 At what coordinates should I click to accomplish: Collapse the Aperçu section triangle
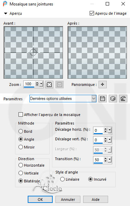pyautogui.click(x=5, y=13)
